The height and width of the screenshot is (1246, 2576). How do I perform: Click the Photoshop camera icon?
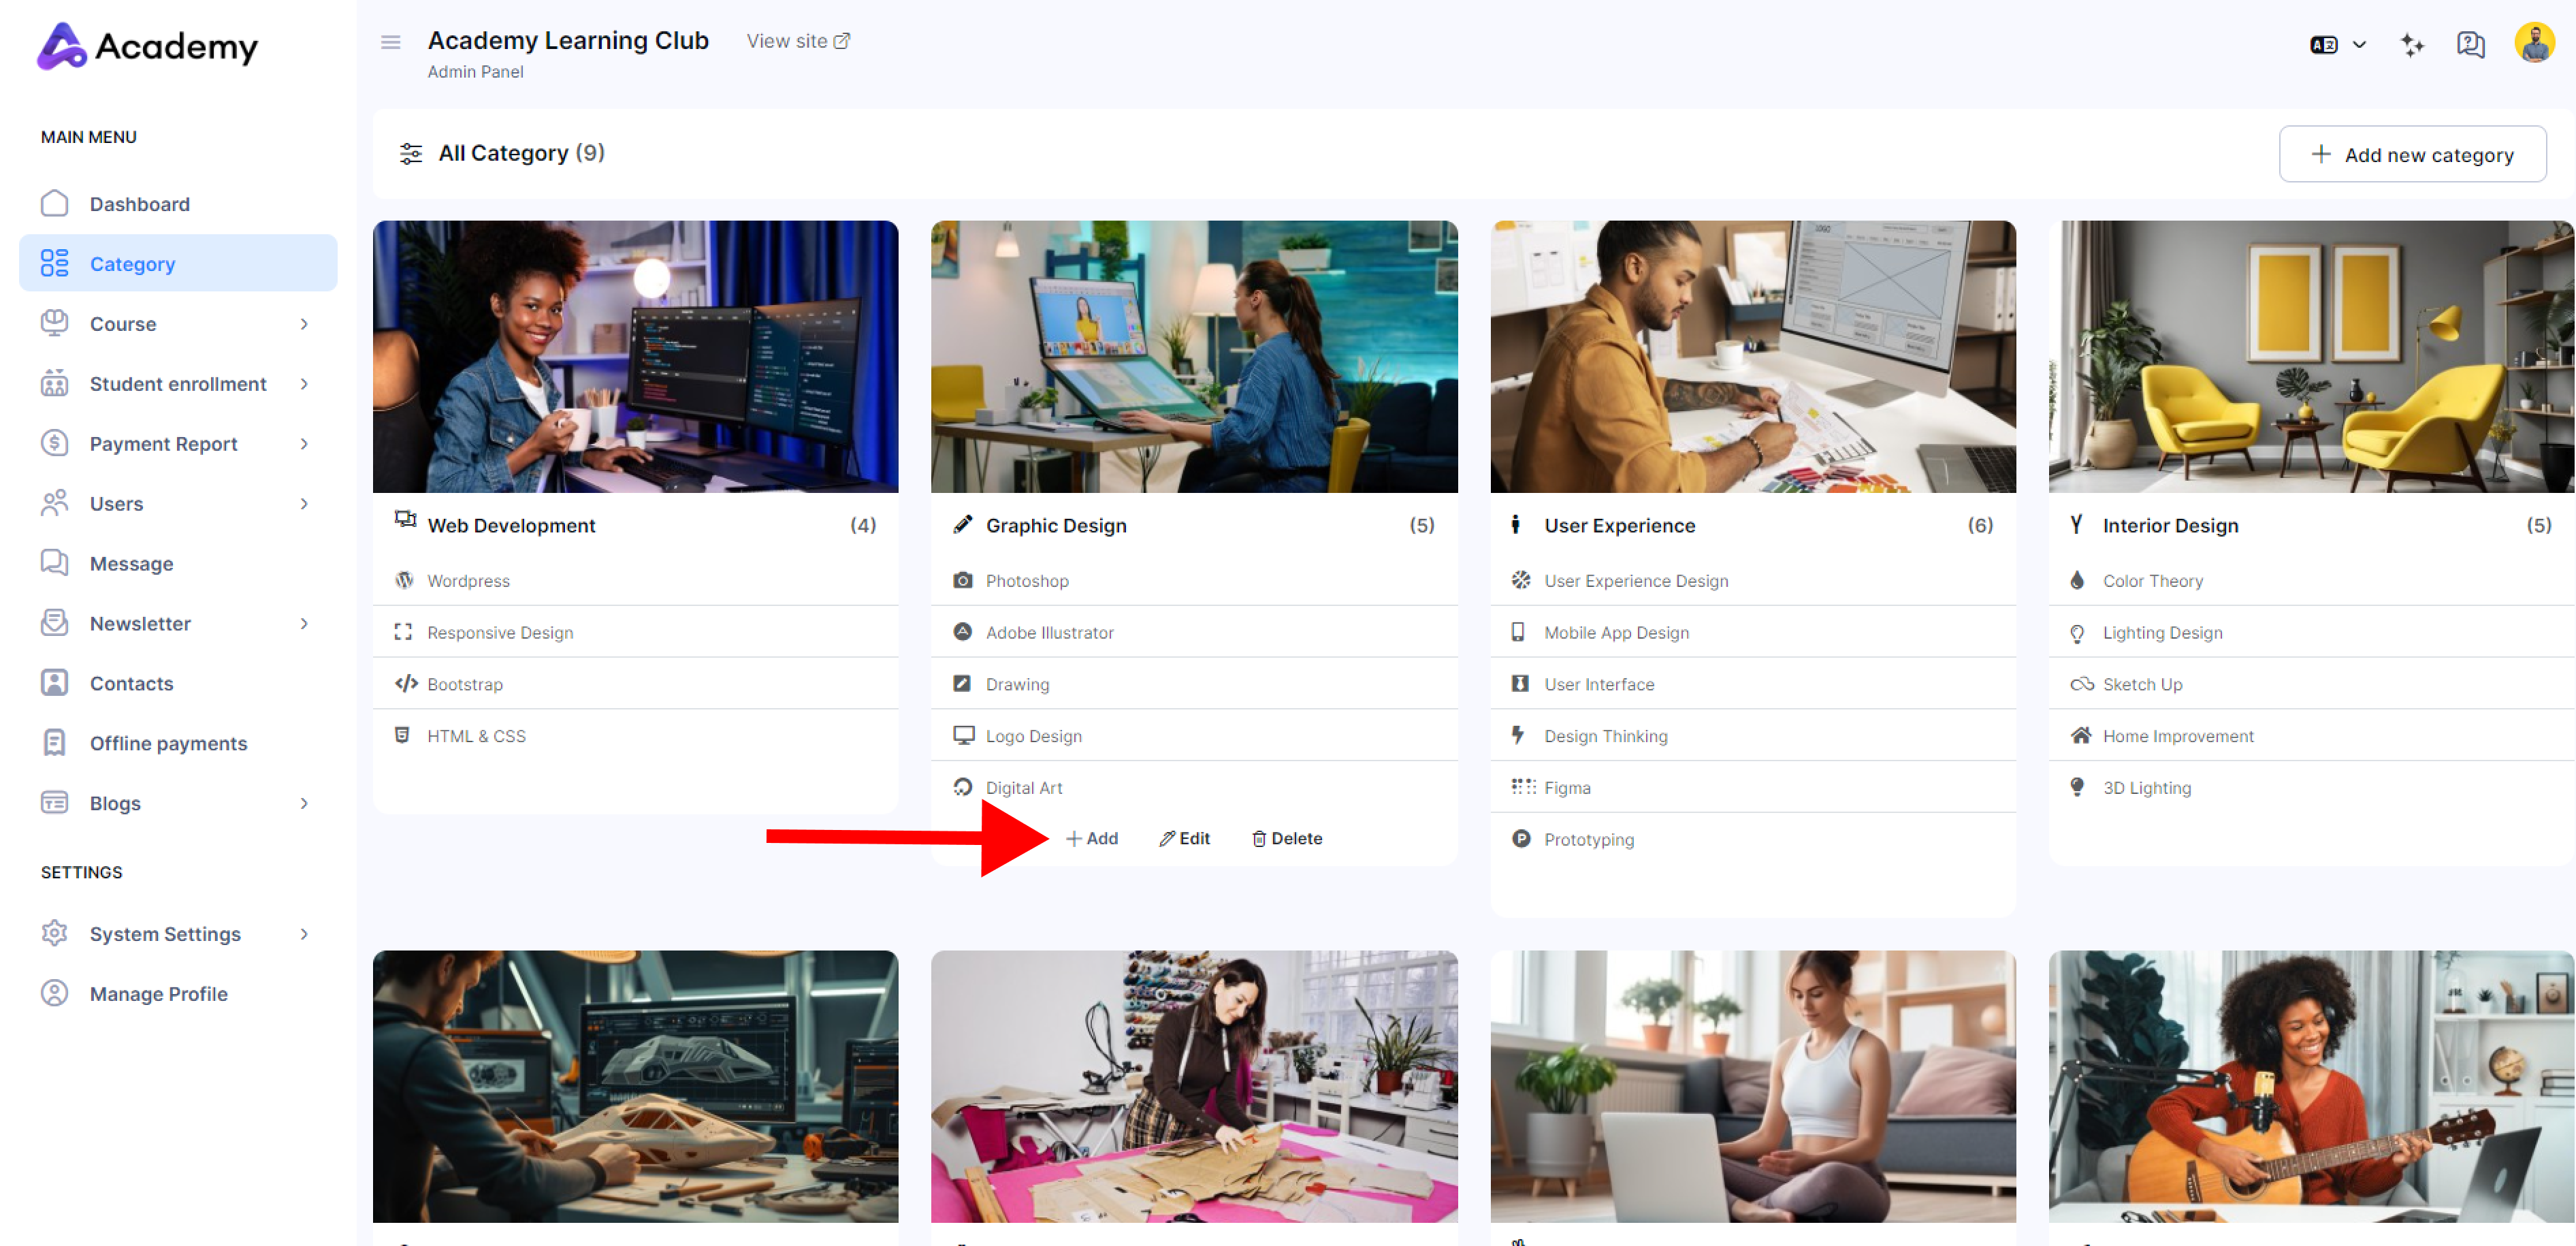[962, 580]
